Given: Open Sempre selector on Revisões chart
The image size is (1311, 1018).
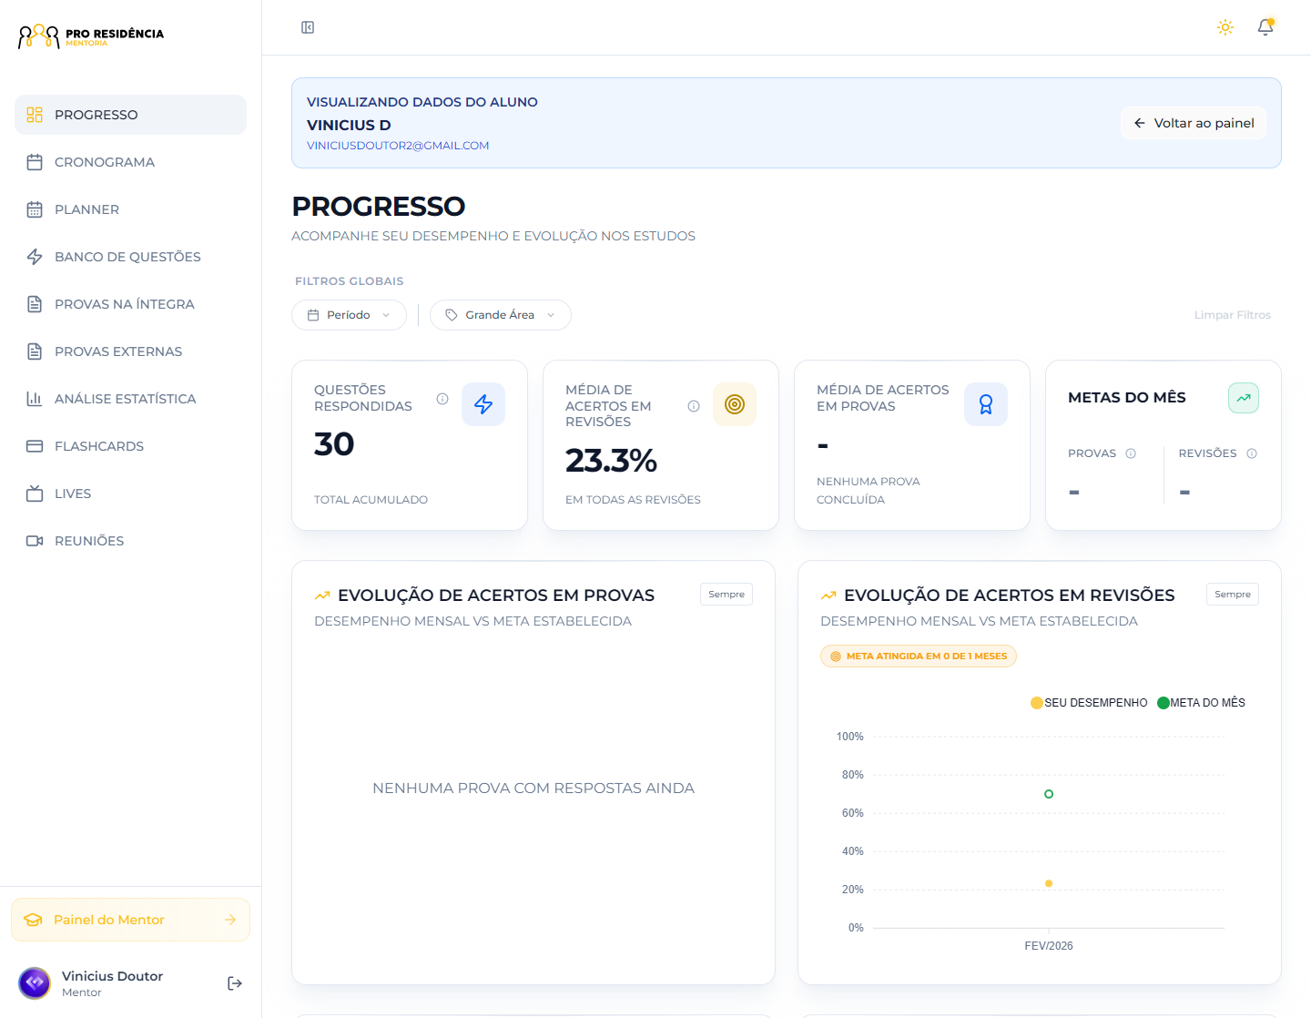Looking at the screenshot, I should pos(1233,595).
